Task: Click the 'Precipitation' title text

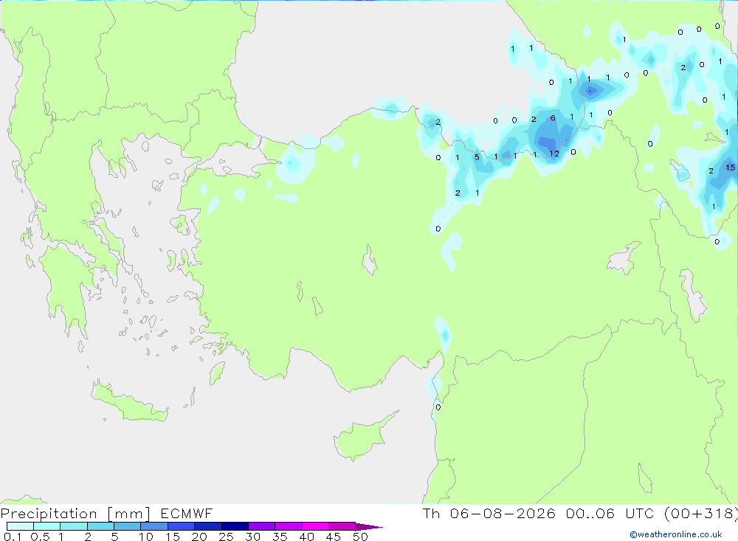Action: (x=49, y=514)
